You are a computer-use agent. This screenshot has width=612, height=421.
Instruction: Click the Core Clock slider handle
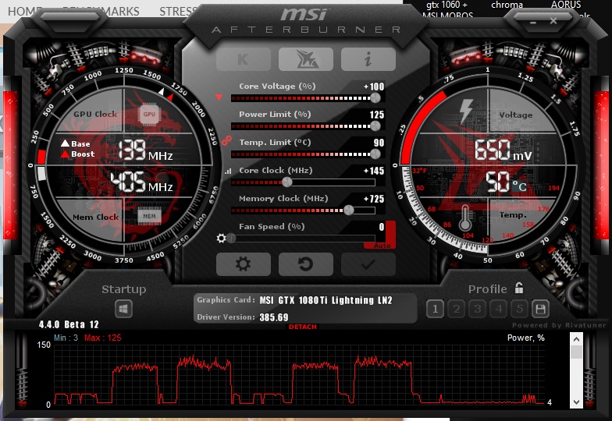287,182
